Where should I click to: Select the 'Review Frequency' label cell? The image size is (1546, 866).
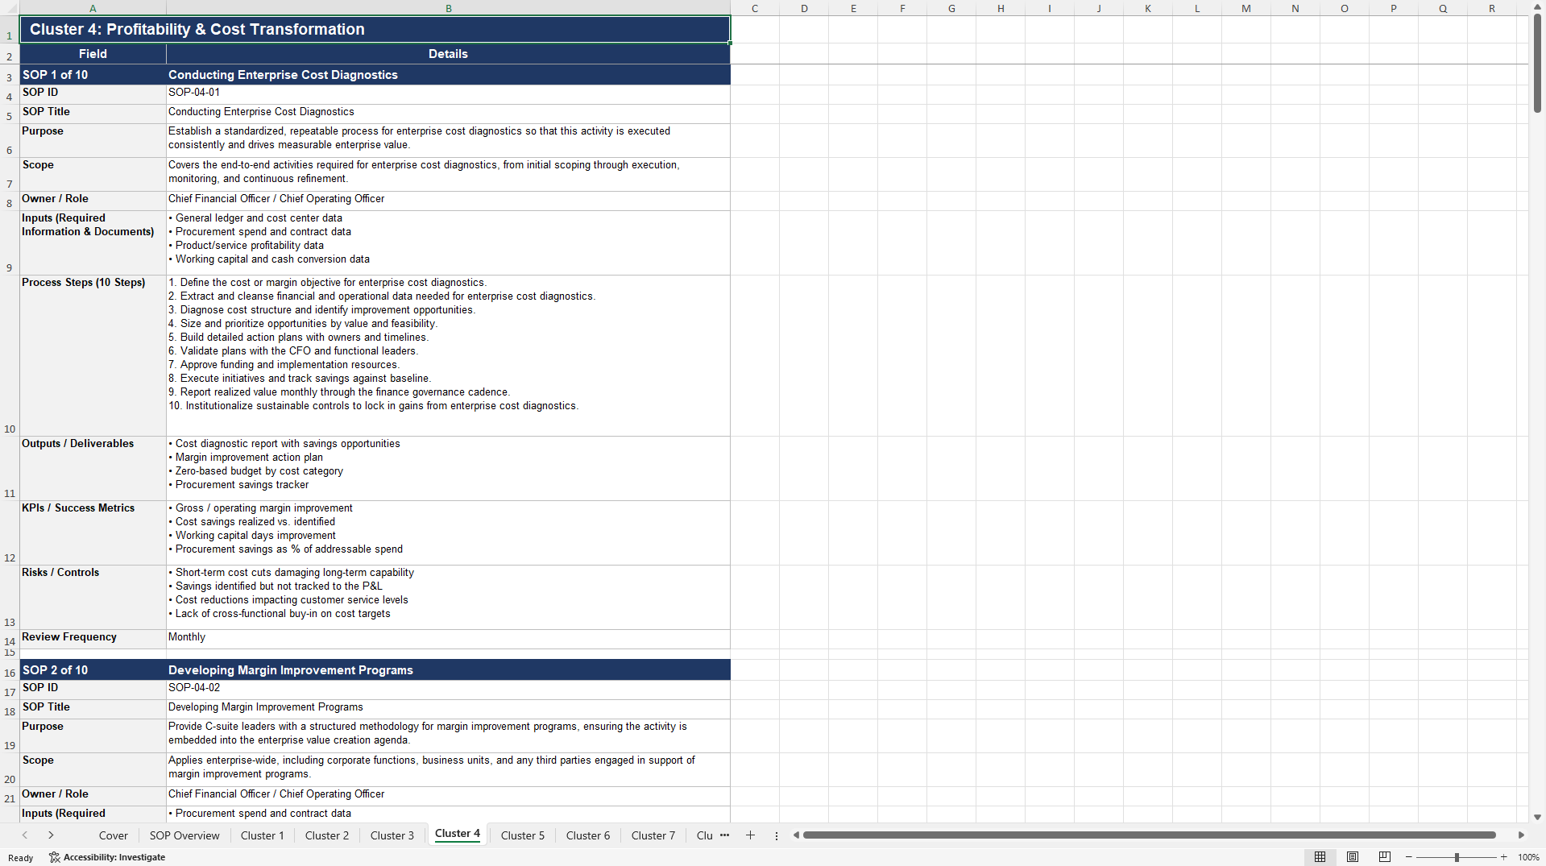point(93,639)
